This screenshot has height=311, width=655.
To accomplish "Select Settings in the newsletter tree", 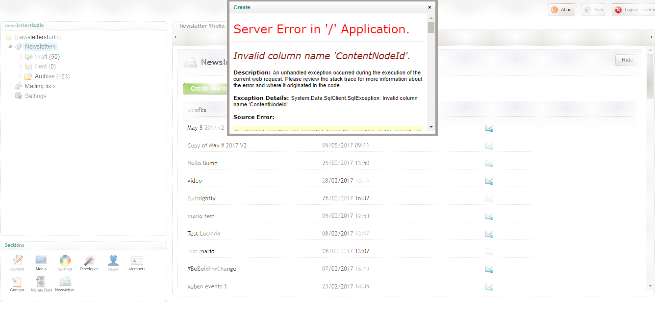I will 35,96.
